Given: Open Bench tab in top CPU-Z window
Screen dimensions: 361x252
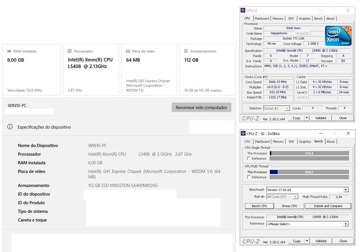Looking at the screenshot, I should point(318,19).
